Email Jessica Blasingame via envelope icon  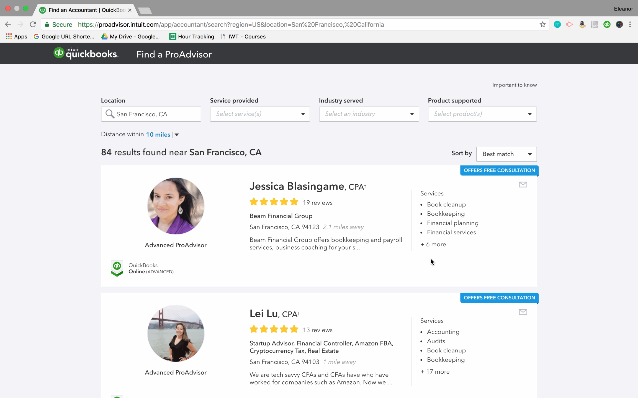click(523, 185)
